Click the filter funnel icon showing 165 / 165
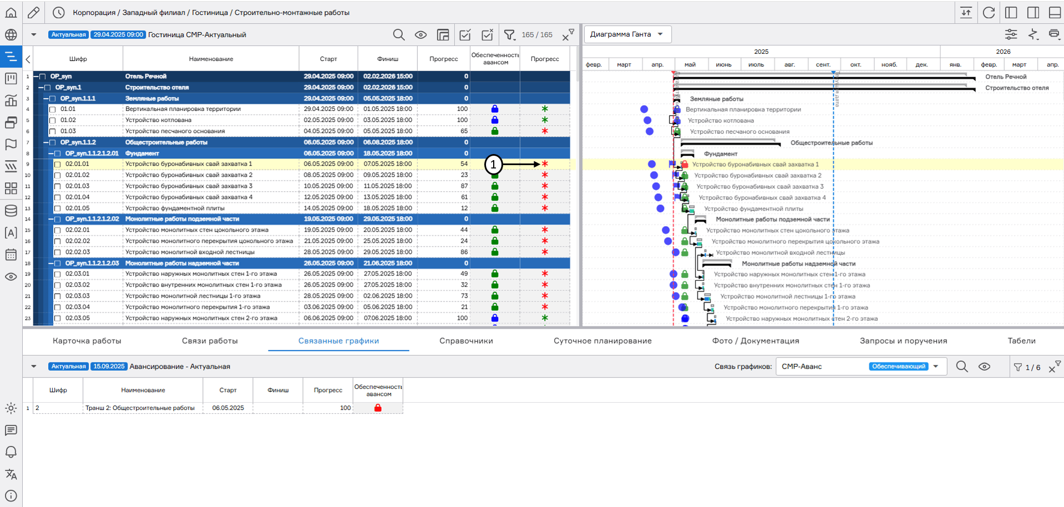 pyautogui.click(x=509, y=35)
